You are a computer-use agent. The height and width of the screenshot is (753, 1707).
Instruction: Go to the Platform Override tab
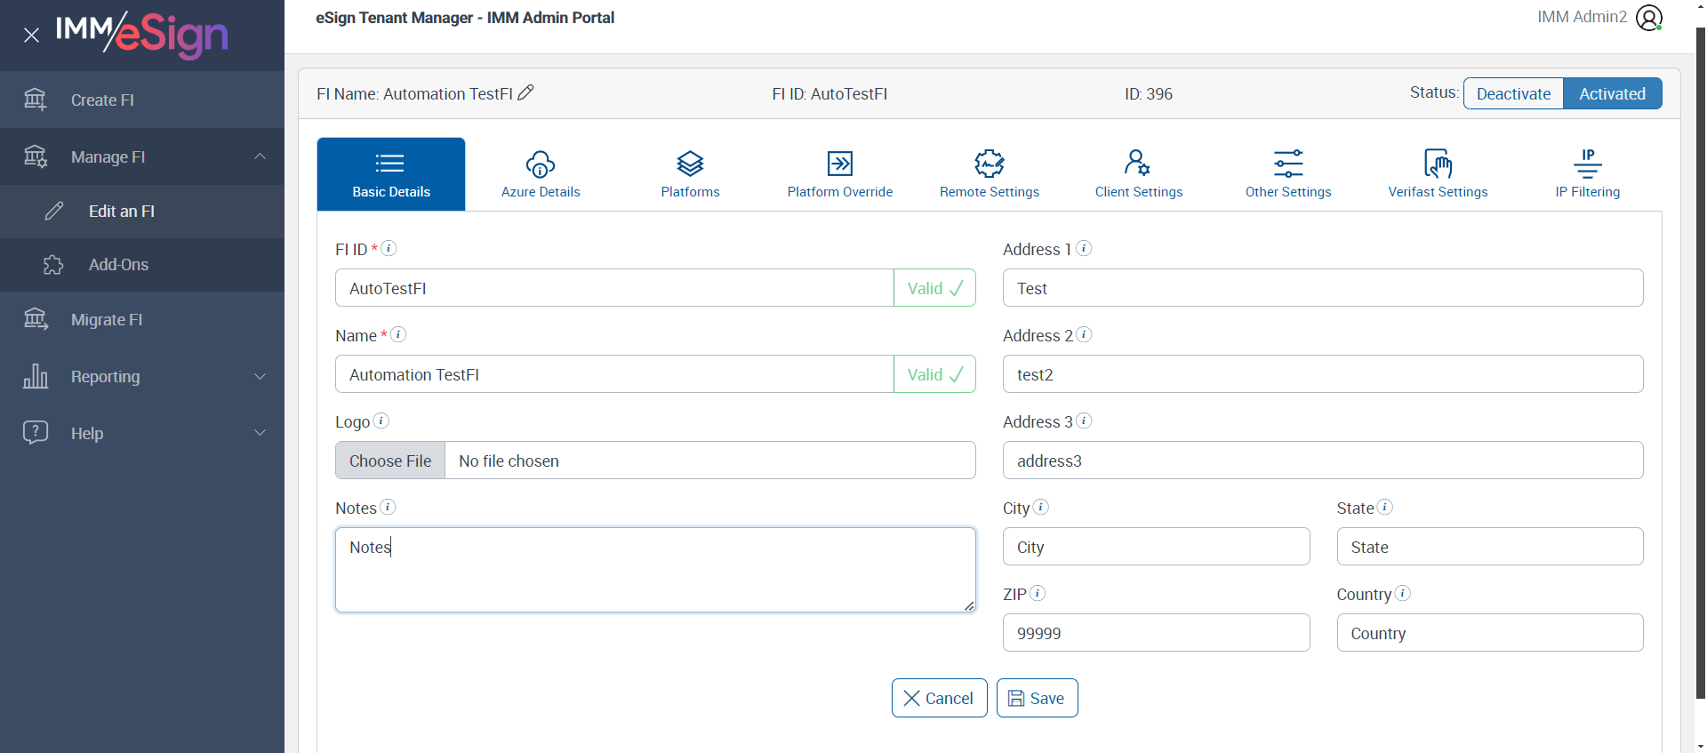click(840, 174)
